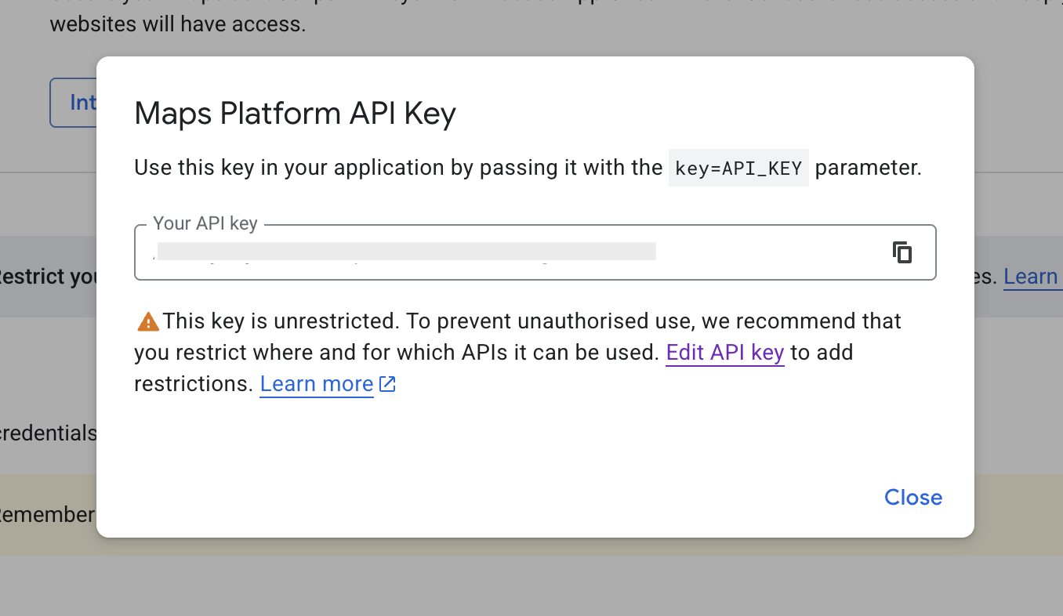Open the Learn more link in the dialog

tap(316, 384)
